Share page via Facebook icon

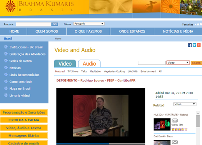190,45
